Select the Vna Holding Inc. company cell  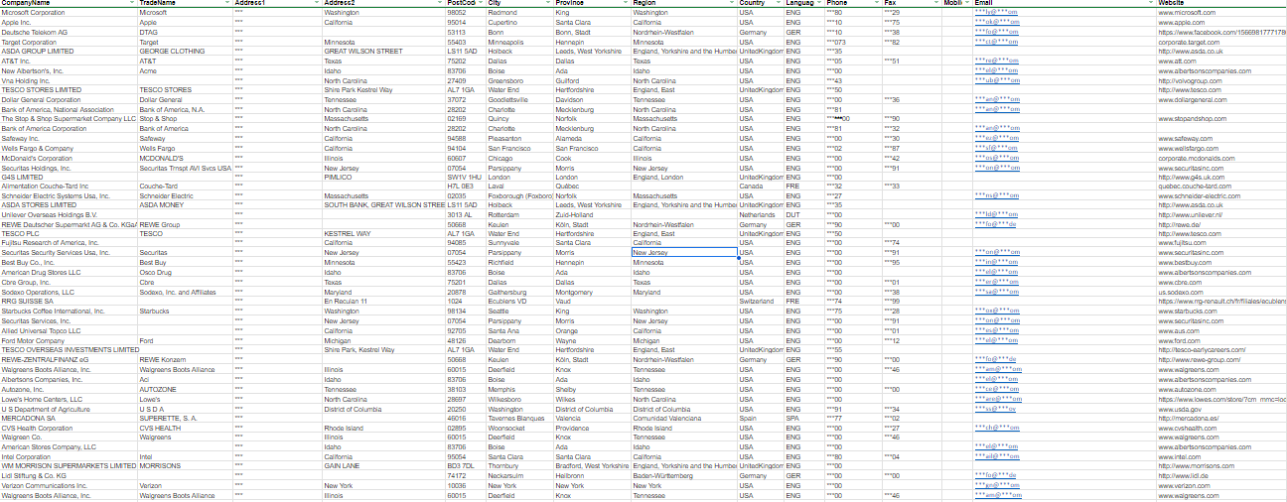pyautogui.click(x=69, y=81)
